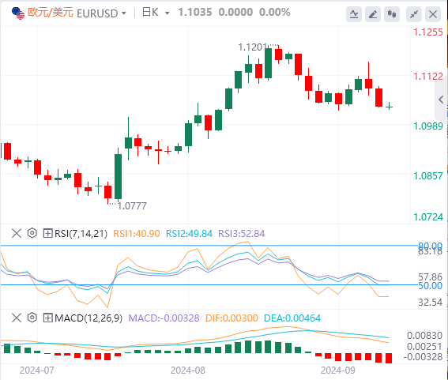Image resolution: width=448 pixels, height=380 pixels.
Task: Open the 日K timeframe dropdown
Action: click(156, 13)
